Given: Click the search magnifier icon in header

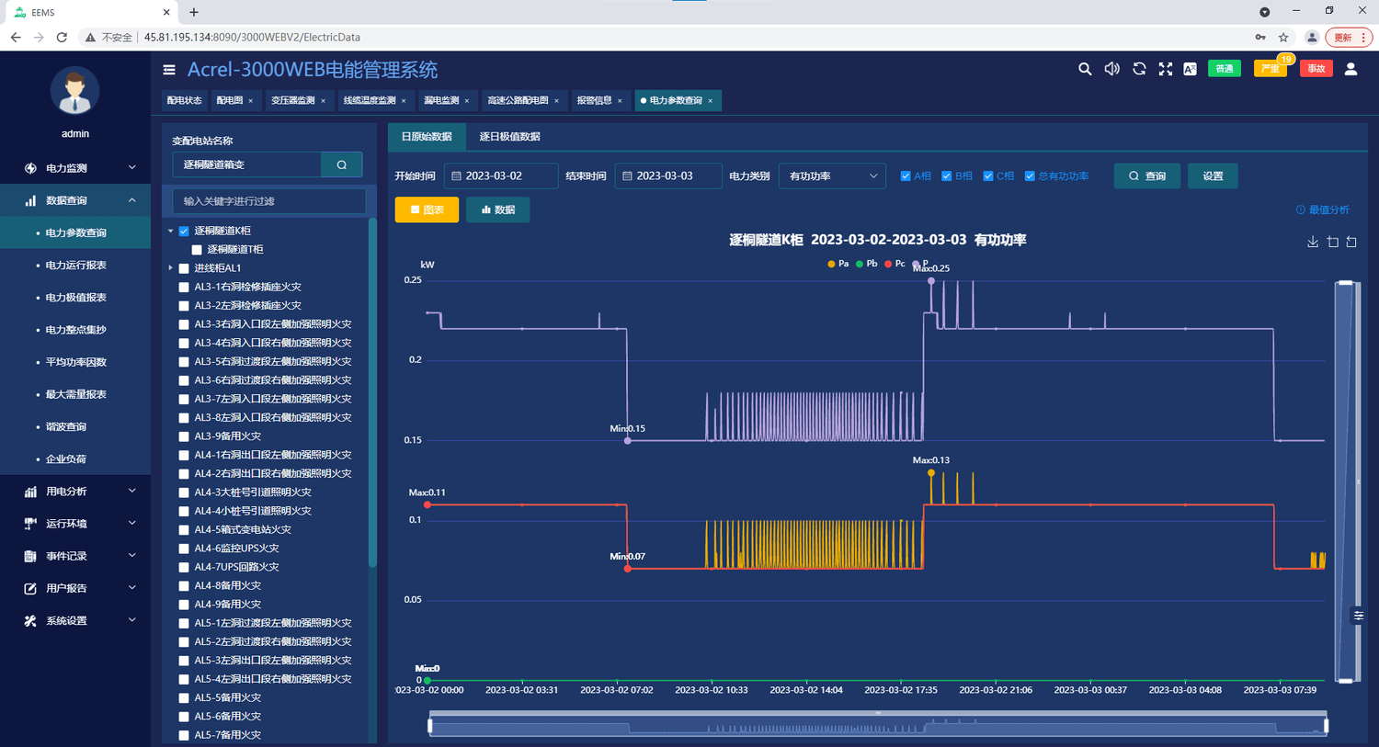Looking at the screenshot, I should 1085,69.
